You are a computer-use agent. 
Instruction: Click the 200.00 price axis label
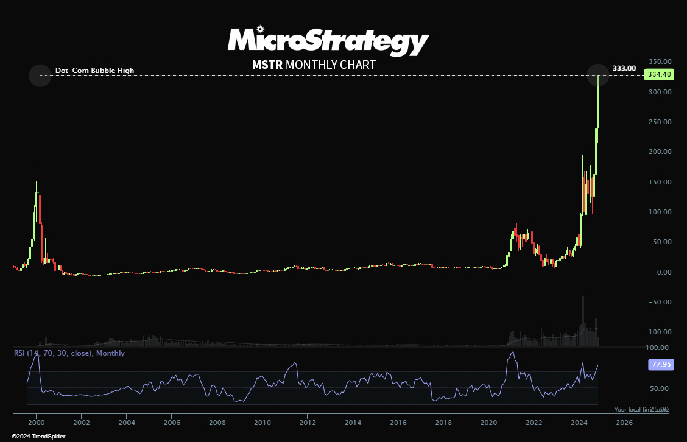[x=660, y=152]
